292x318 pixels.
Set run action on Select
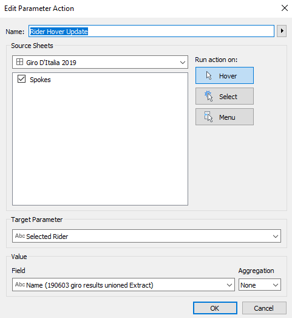click(x=225, y=96)
